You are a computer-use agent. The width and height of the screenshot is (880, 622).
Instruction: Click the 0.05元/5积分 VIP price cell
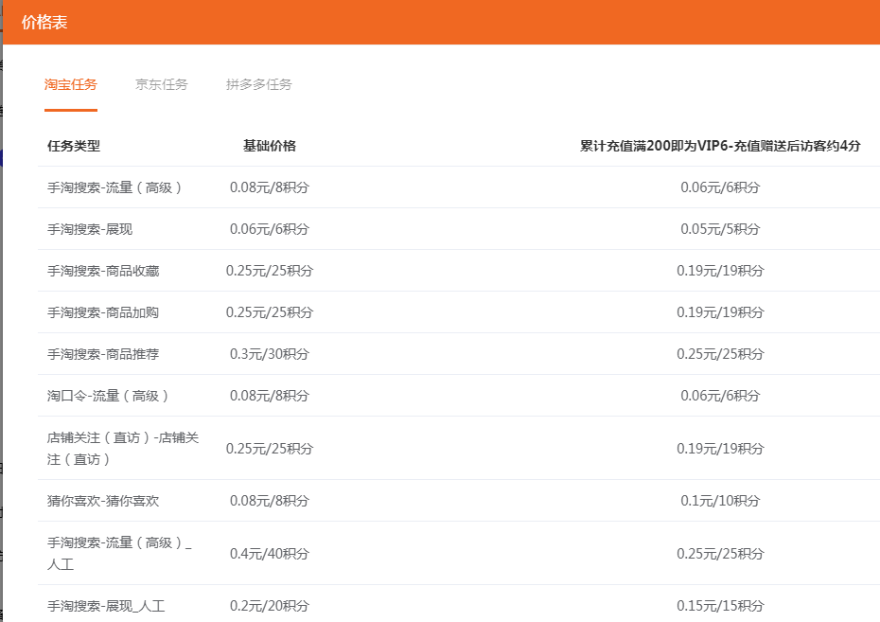pos(720,229)
